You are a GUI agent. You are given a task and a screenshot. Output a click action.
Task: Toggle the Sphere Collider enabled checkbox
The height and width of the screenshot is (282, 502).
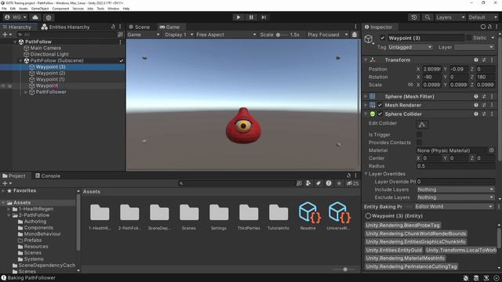(x=380, y=114)
